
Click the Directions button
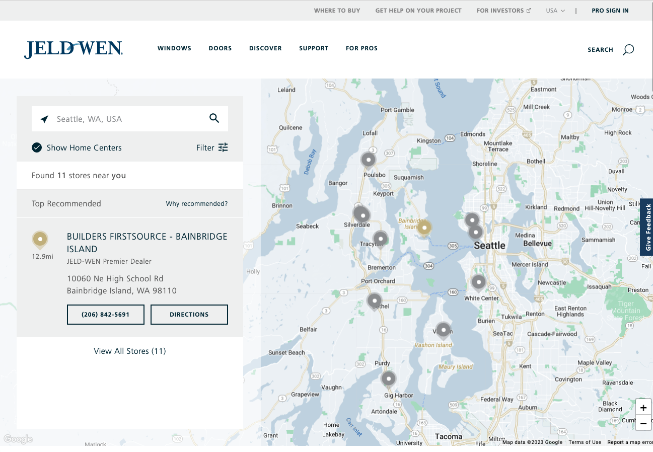pos(189,315)
